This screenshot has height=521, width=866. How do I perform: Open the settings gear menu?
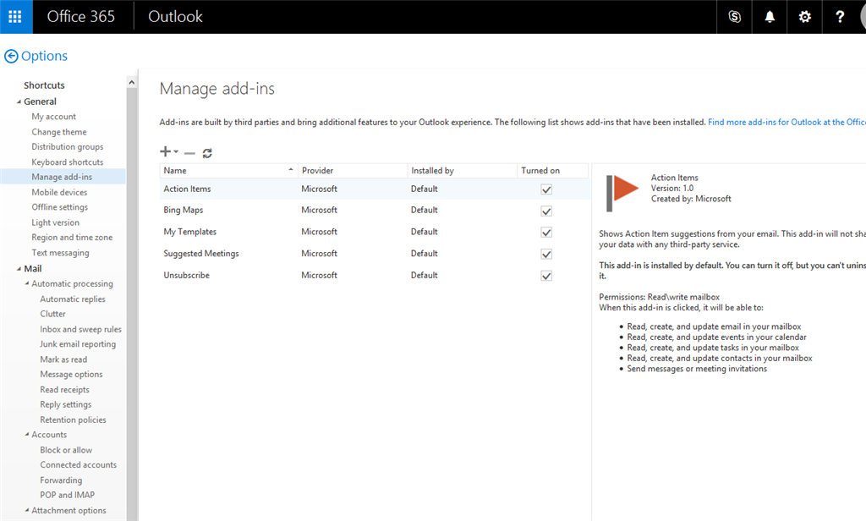(804, 17)
